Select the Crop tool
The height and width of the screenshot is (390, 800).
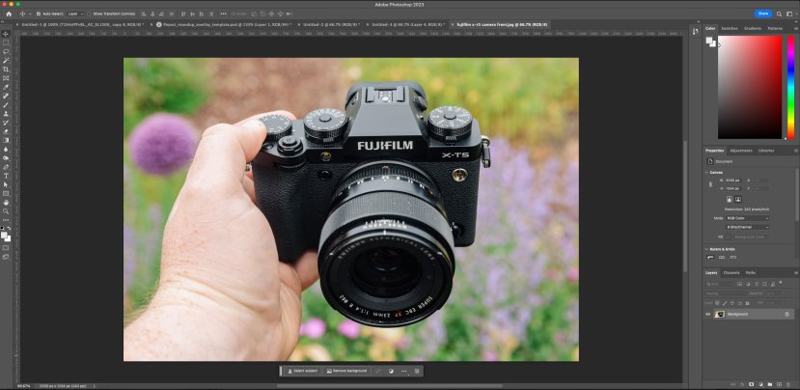pyautogui.click(x=6, y=70)
